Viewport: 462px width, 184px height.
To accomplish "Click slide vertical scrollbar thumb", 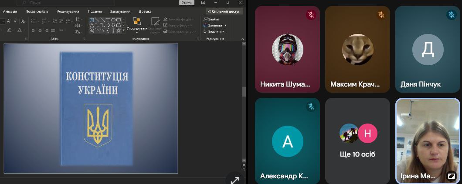I will coord(244,92).
